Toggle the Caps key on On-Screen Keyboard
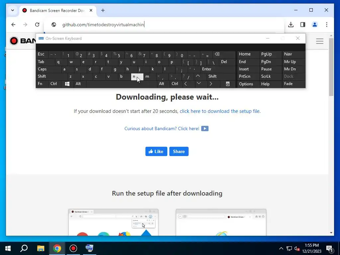This screenshot has height=255, width=340. [48, 69]
